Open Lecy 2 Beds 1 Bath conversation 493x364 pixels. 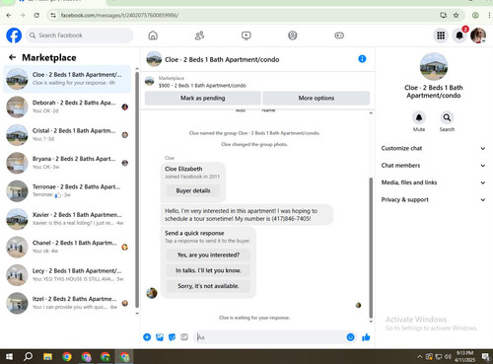(x=67, y=275)
